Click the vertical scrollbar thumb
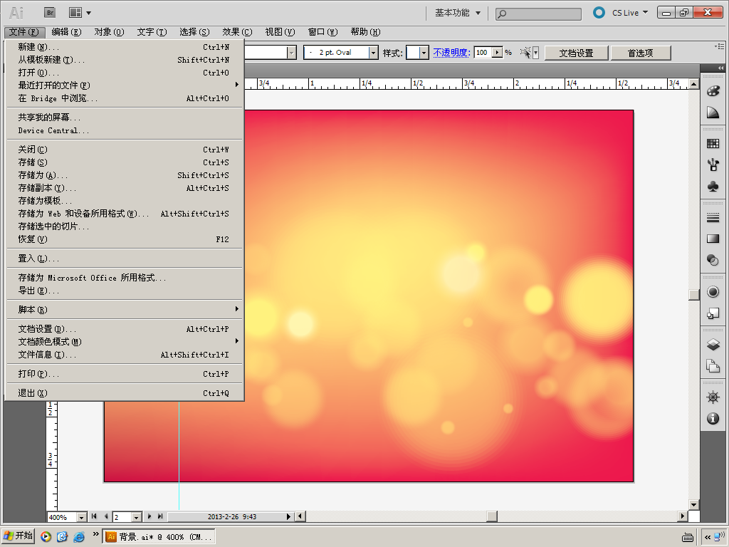This screenshot has width=729, height=547. coord(693,295)
